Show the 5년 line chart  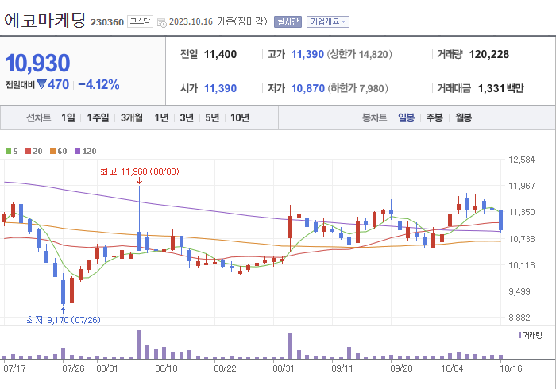[212, 117]
